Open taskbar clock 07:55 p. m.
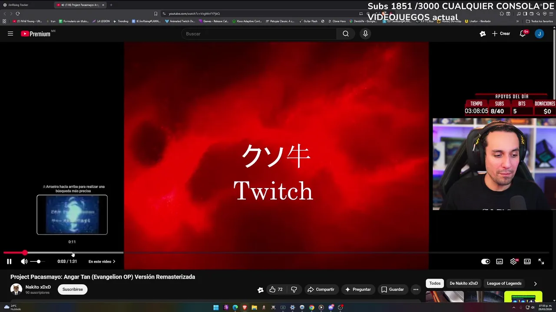 pyautogui.click(x=545, y=307)
